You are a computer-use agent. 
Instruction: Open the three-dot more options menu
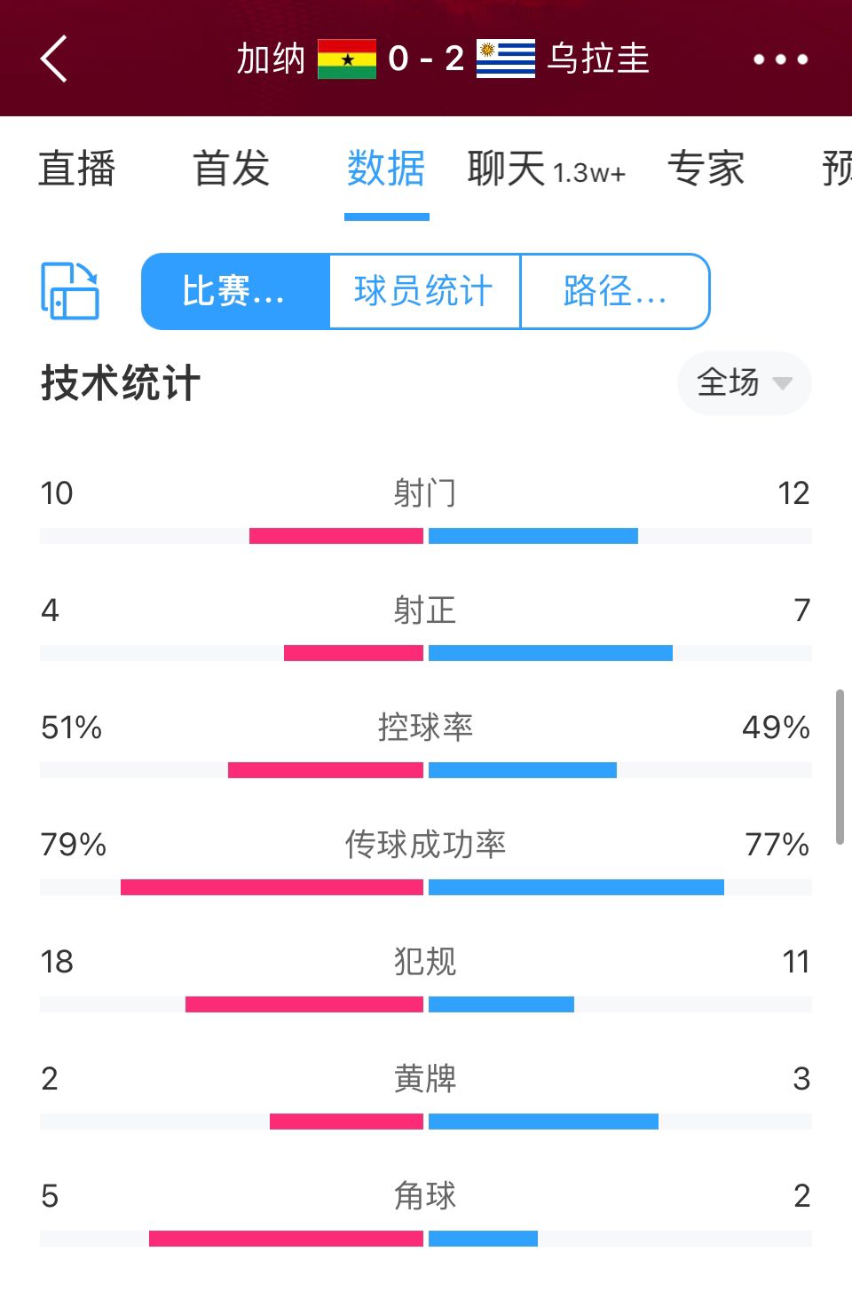tap(781, 59)
